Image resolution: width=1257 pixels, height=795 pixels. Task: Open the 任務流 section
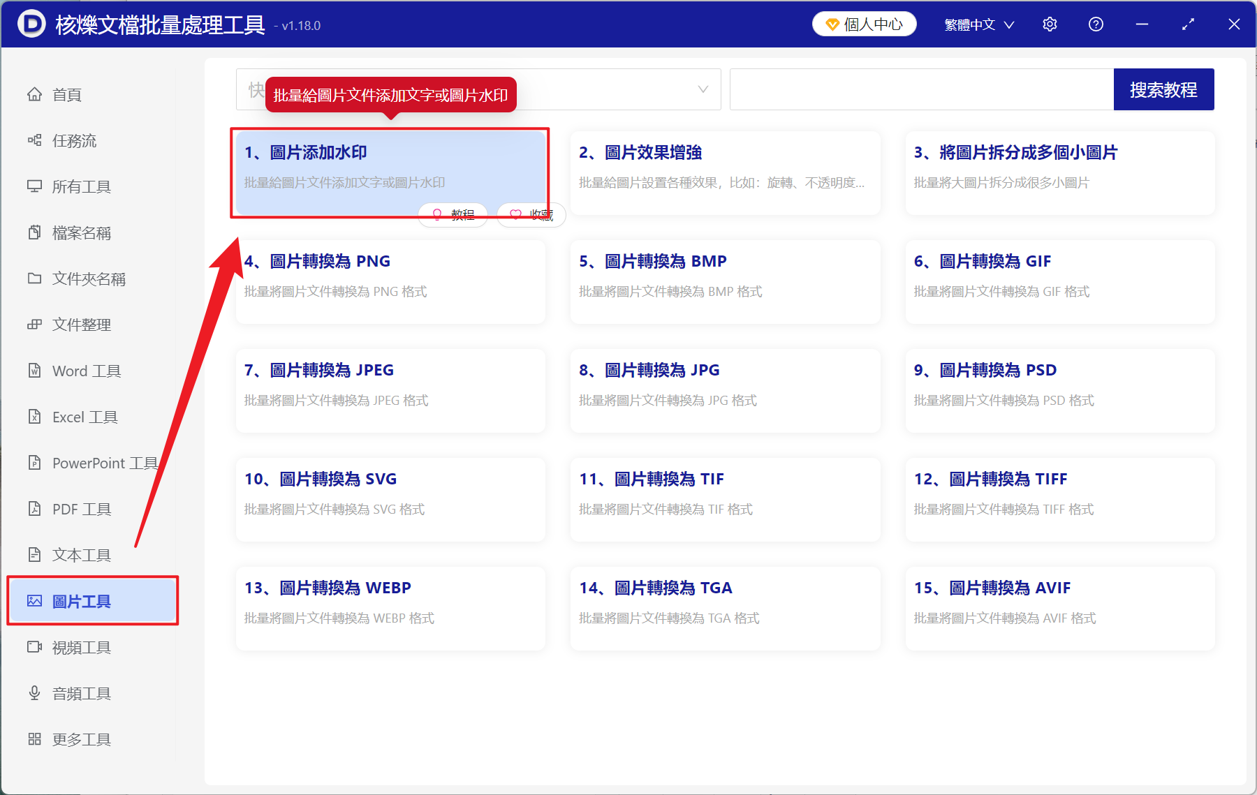[x=76, y=140]
